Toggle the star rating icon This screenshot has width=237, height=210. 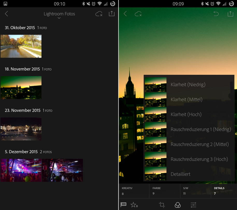tap(134, 205)
